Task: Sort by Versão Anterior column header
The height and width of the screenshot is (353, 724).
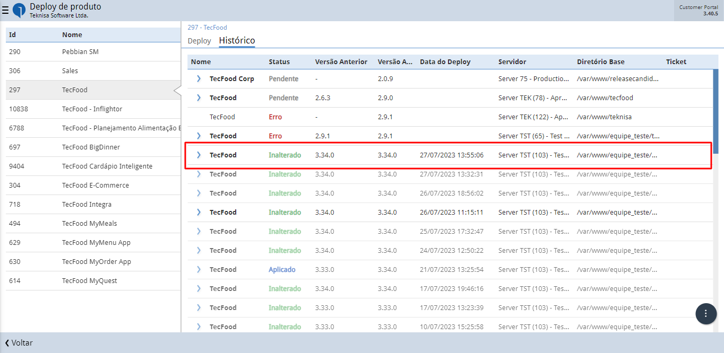Action: (x=341, y=61)
